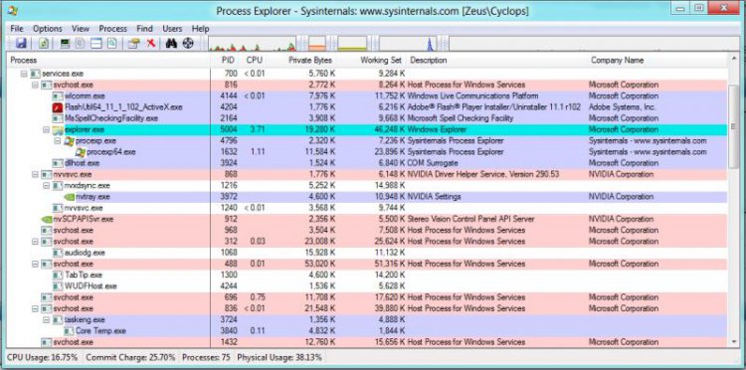Click the nvSCPAPISvr.exe NVIDIA icon
746x370 pixels.
tap(47, 219)
